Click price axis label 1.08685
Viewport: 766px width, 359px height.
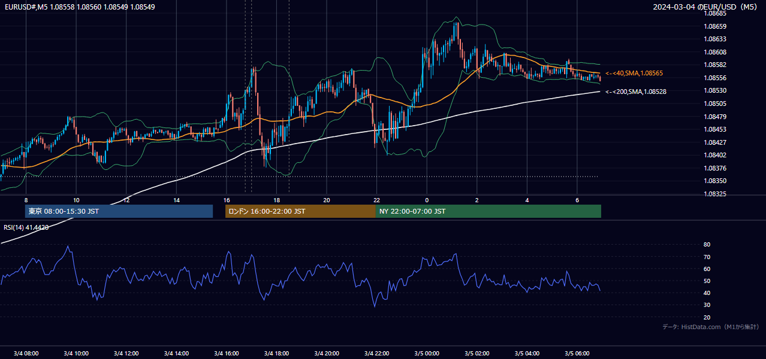(x=715, y=13)
